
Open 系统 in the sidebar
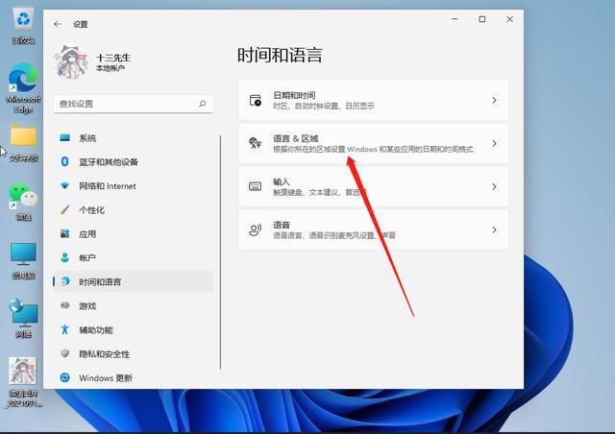(134, 138)
